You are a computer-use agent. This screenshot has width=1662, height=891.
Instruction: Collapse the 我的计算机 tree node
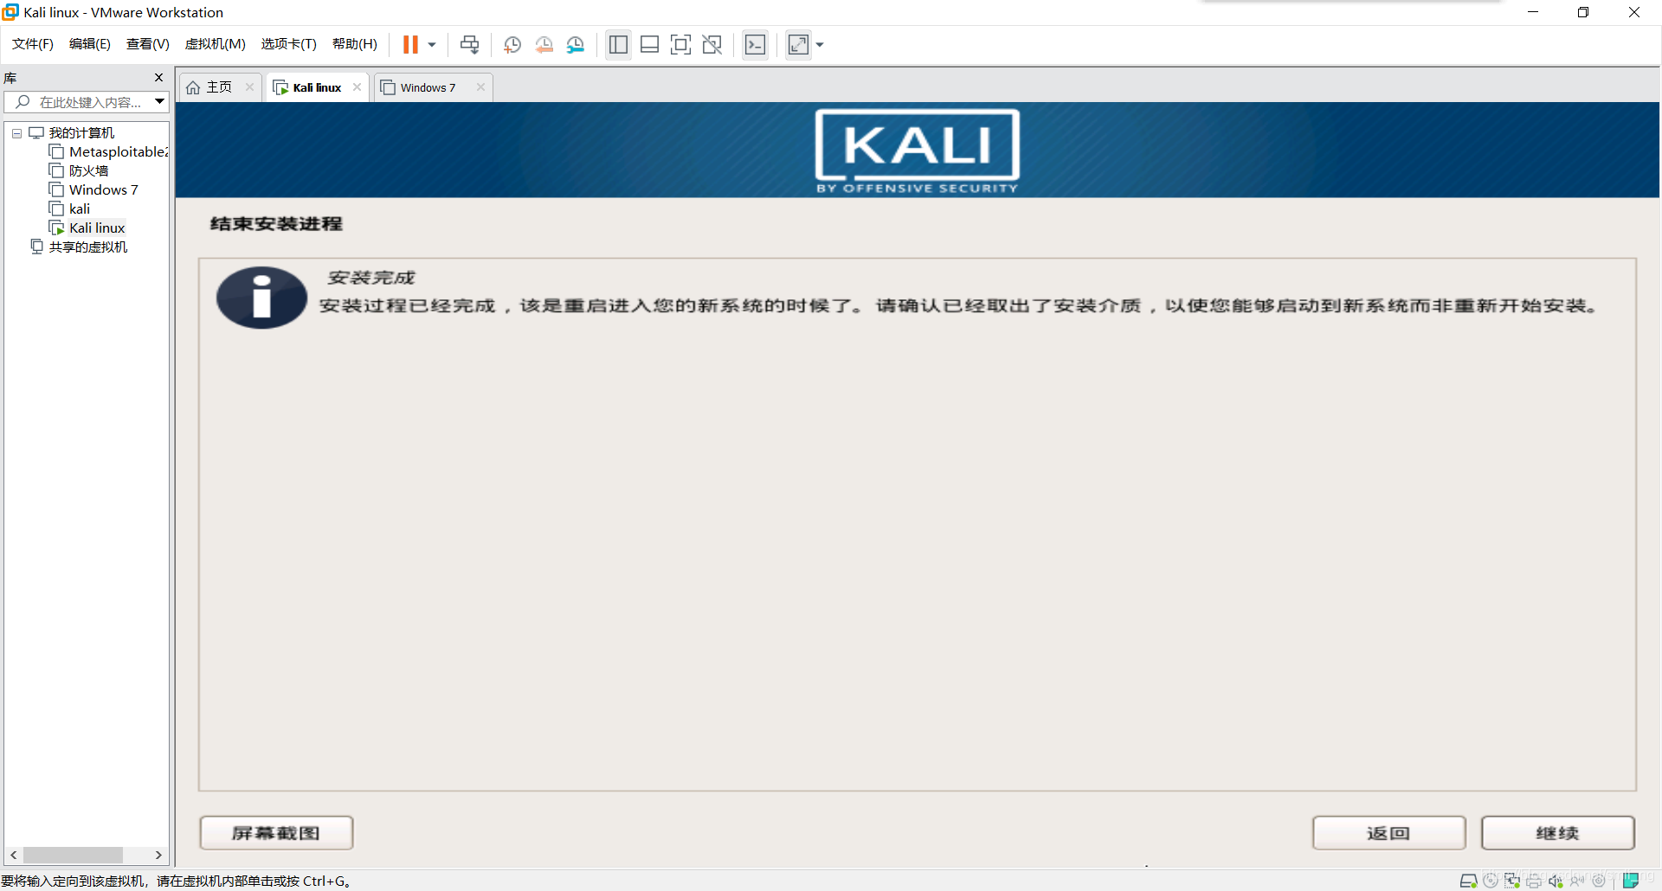tap(16, 132)
